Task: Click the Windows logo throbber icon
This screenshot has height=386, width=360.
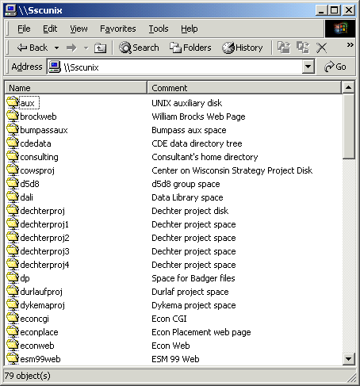Action: point(340,29)
